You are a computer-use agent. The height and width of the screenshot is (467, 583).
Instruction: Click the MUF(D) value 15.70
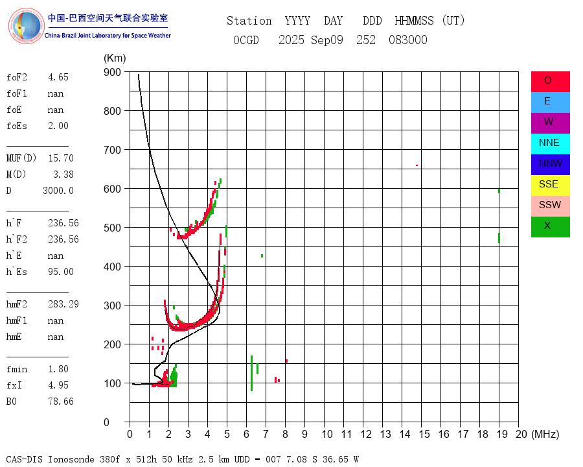pyautogui.click(x=61, y=158)
